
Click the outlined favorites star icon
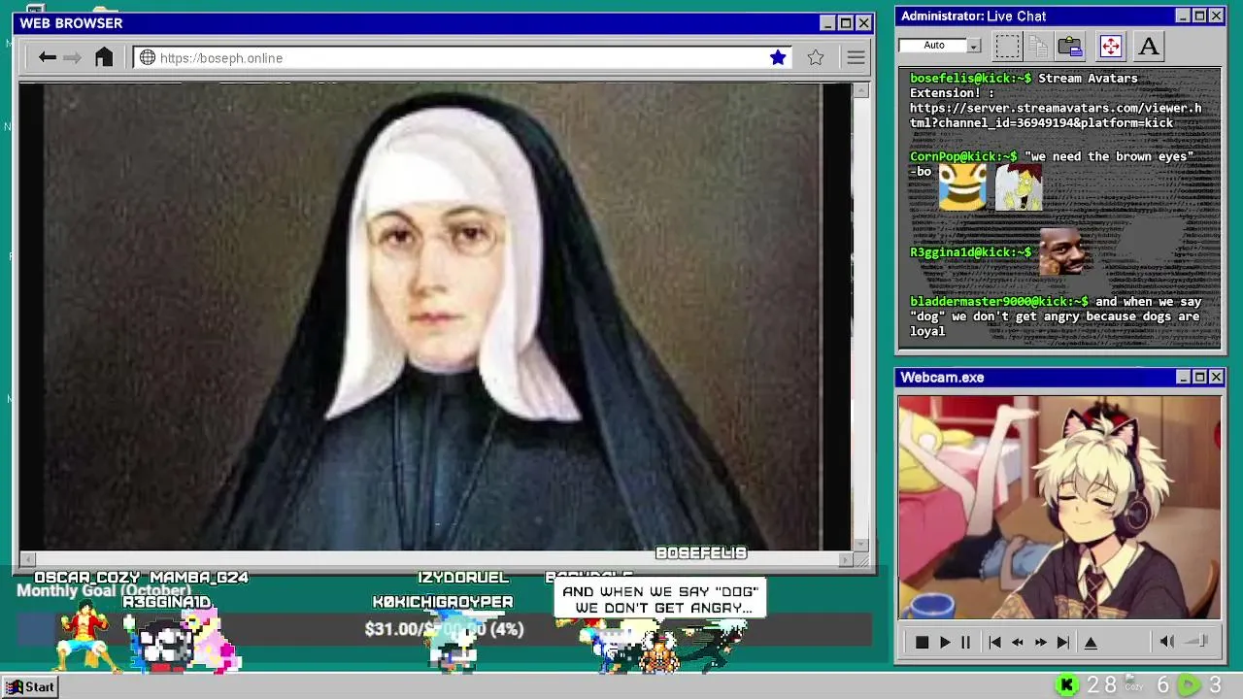click(816, 57)
